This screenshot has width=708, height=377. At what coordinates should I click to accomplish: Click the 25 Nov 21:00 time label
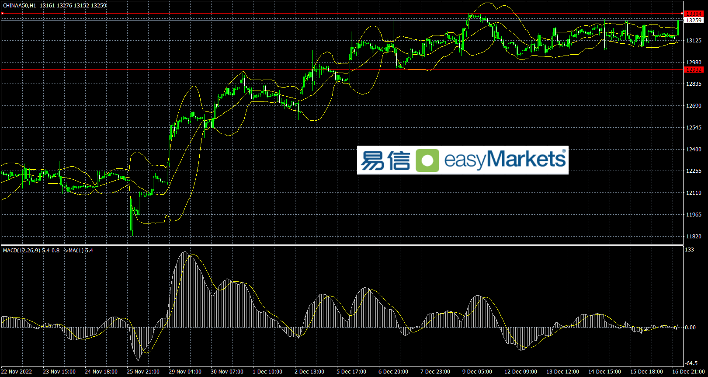click(x=143, y=372)
